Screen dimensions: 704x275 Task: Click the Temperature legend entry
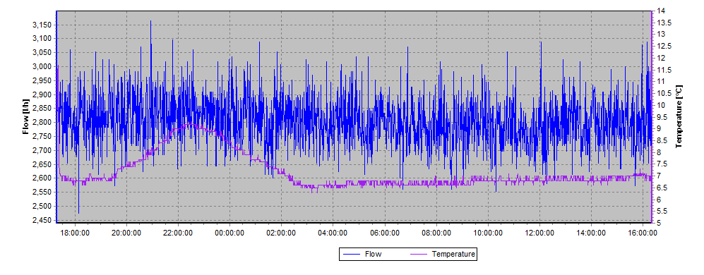coord(443,254)
